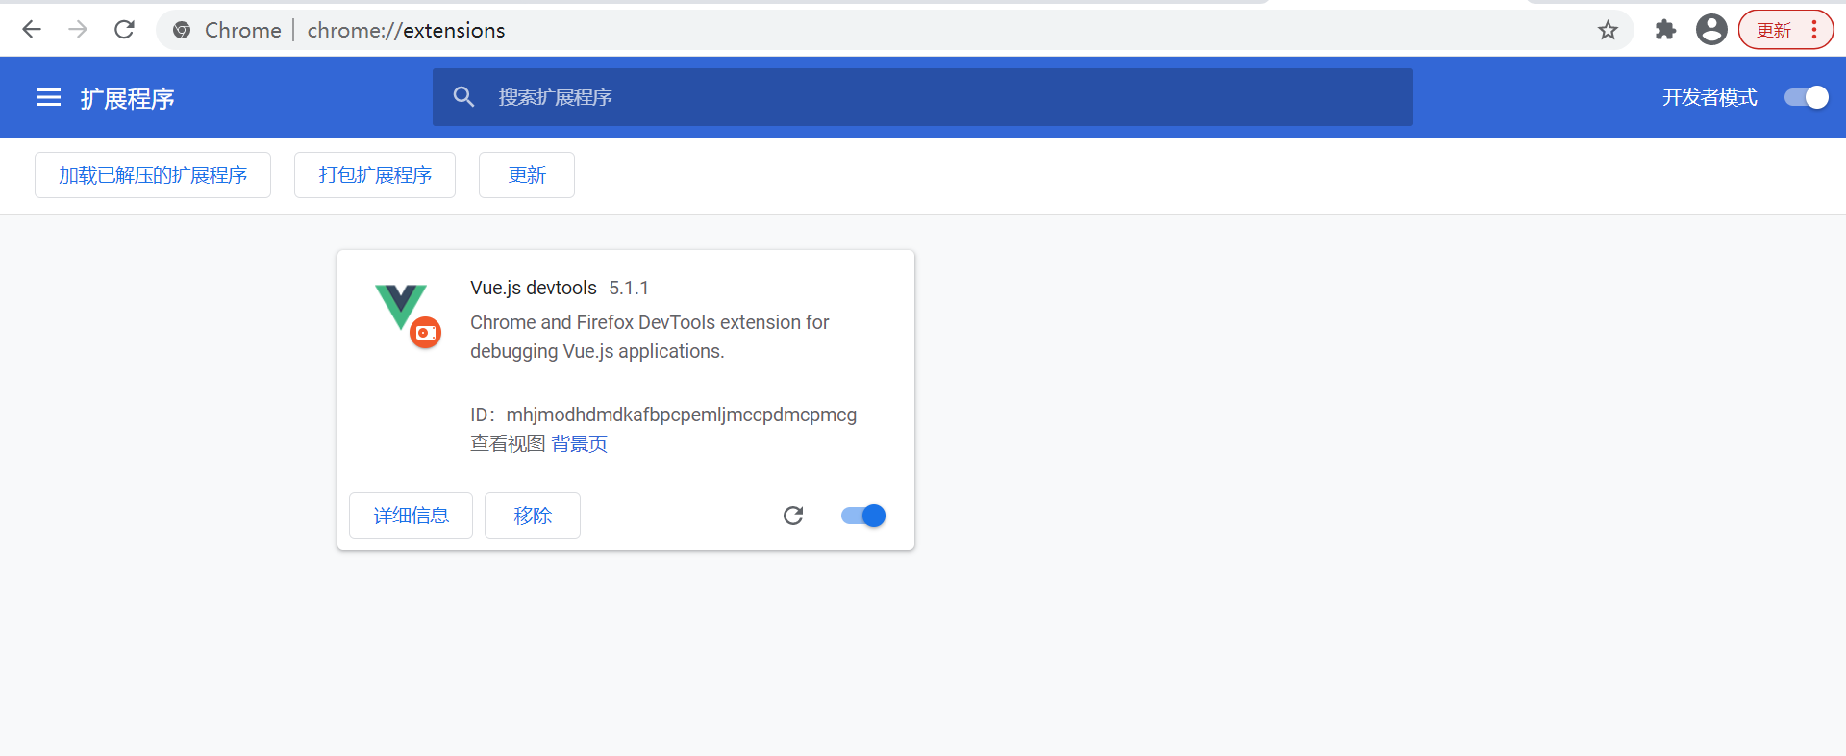Go back to the previous page
The width and height of the screenshot is (1846, 756).
32,30
